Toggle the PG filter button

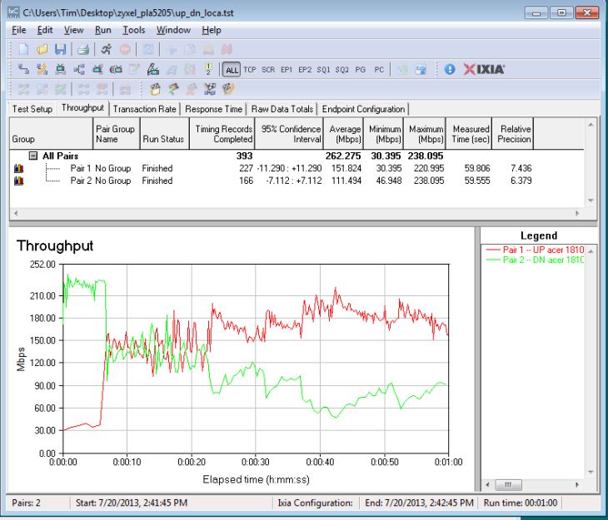[361, 70]
